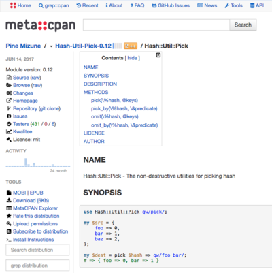Screen dimensions: 272x273
Task: Jump to SYNOPSIS in contents
Action: point(96,76)
